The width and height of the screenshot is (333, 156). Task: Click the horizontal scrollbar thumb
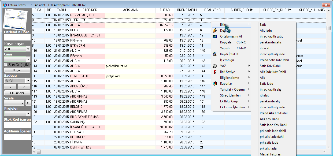[x=39, y=152]
